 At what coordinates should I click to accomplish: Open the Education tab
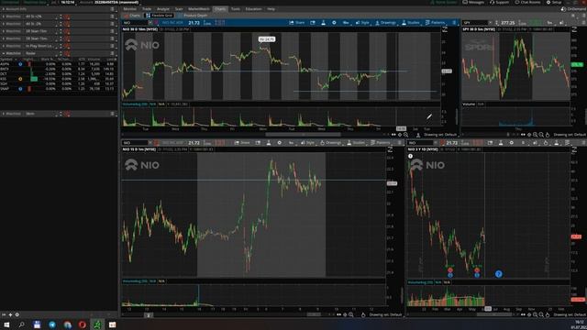click(253, 8)
